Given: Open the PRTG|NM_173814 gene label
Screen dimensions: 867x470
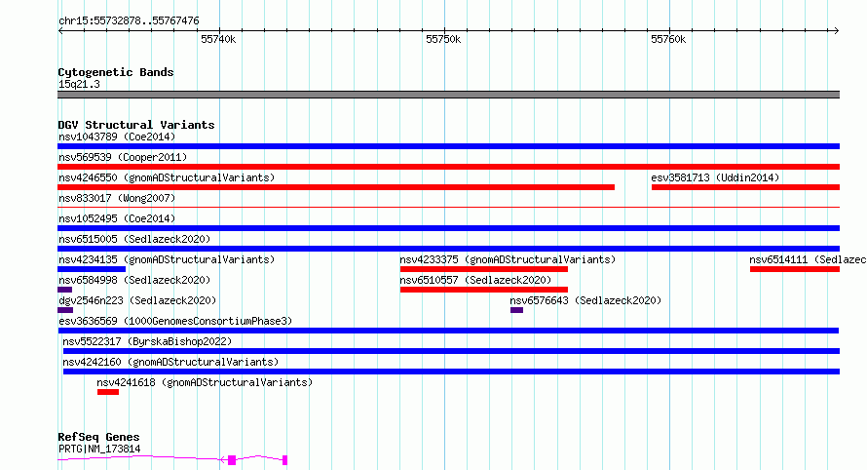Looking at the screenshot, I should (x=99, y=449).
